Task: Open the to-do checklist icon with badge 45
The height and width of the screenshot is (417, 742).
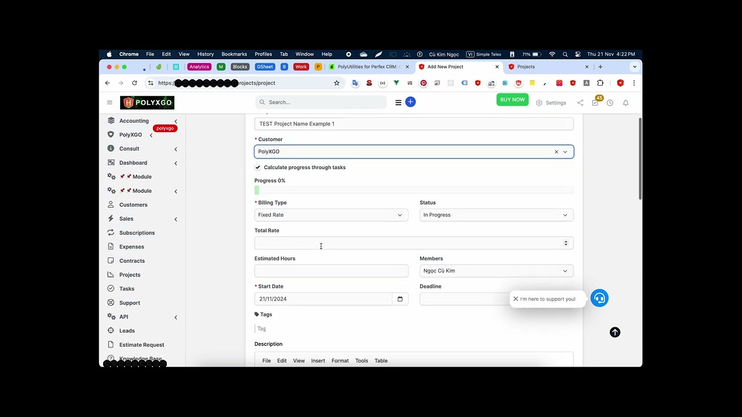Action: point(595,103)
